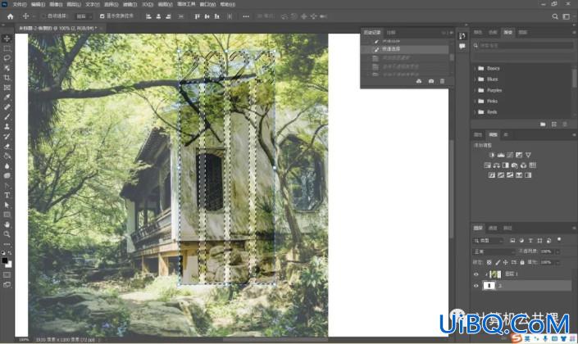This screenshot has height=344, width=578.
Task: Click the layer opacity value field
Action: (547, 252)
